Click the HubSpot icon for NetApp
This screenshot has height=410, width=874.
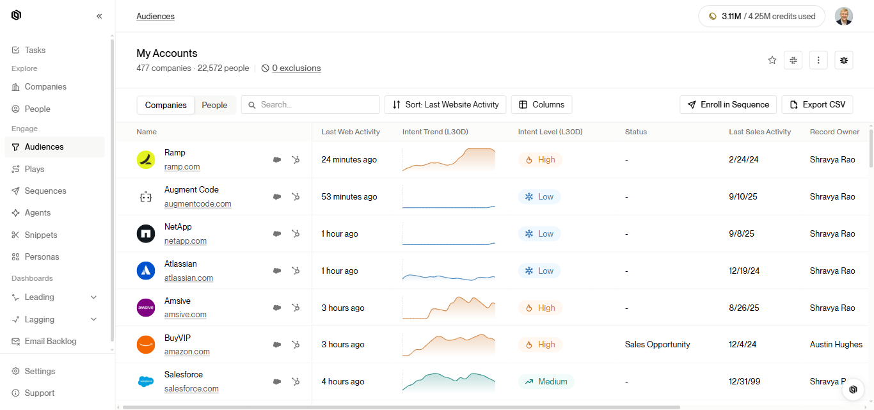point(296,234)
